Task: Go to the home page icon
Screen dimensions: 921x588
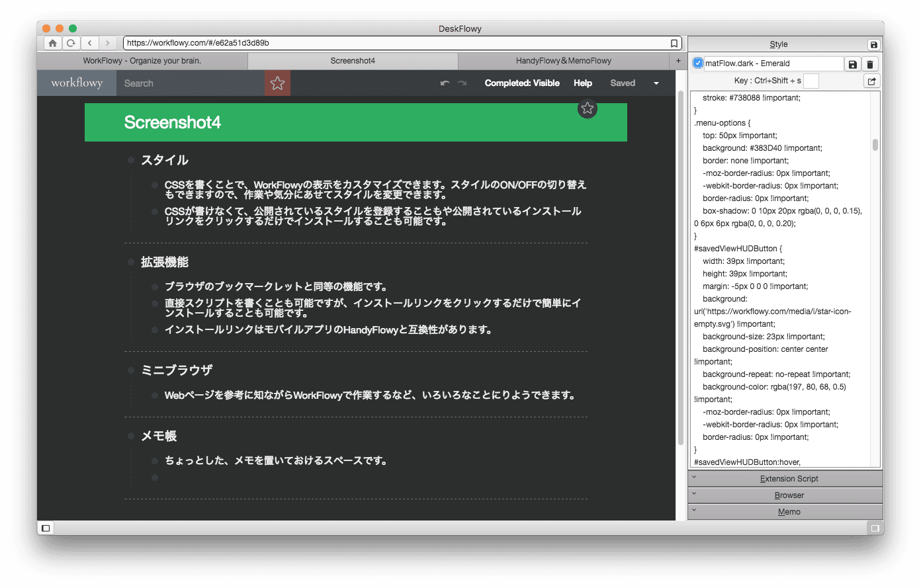Action: point(52,43)
